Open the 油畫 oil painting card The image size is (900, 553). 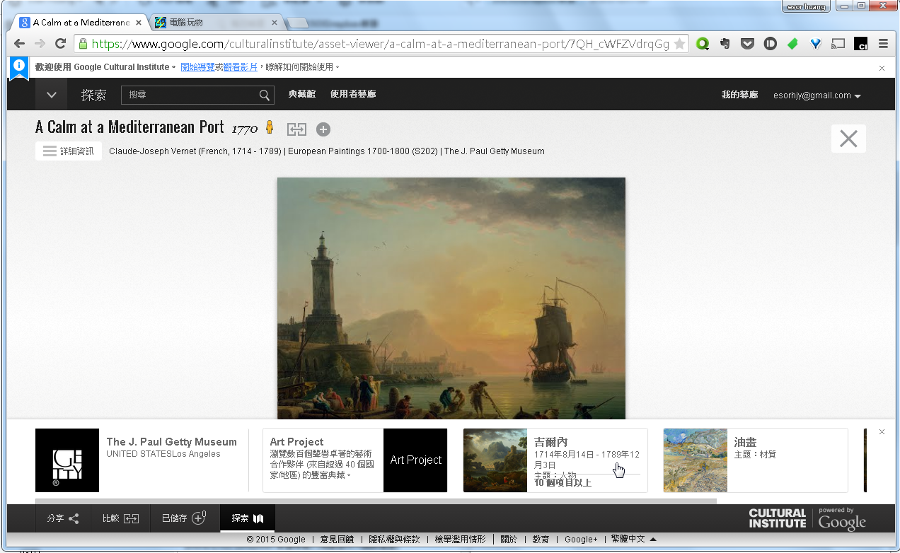[x=756, y=460]
